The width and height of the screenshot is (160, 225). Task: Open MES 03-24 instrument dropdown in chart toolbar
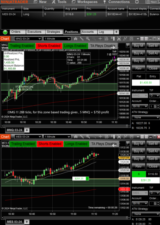point(28,137)
